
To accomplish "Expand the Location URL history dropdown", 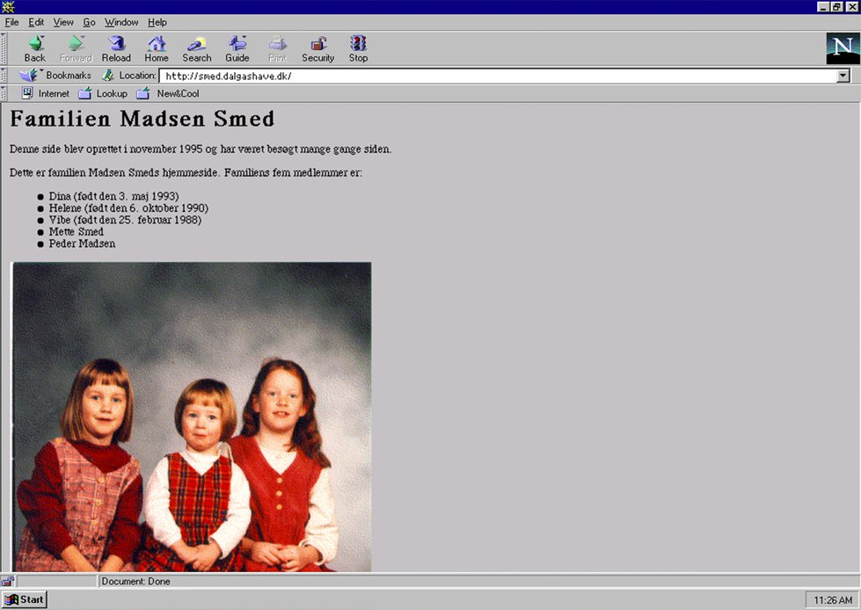I will [843, 76].
